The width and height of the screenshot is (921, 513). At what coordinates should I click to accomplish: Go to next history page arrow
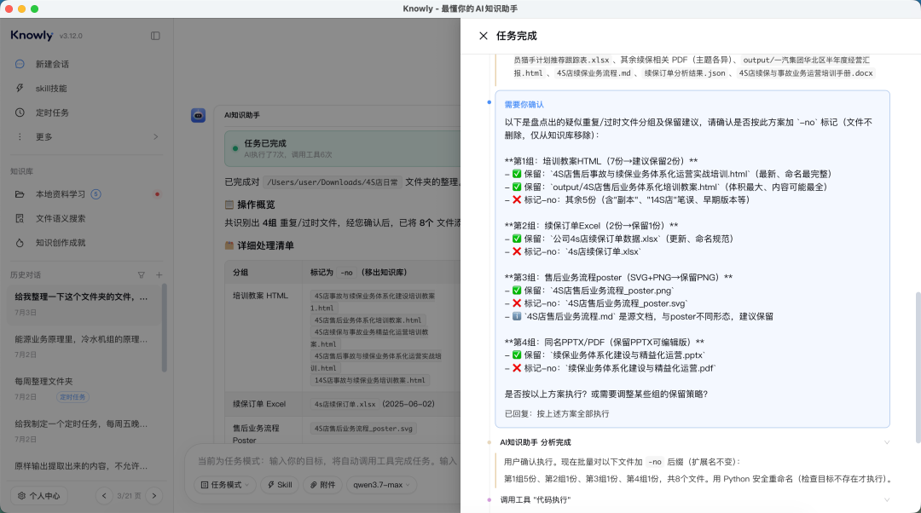pos(154,496)
